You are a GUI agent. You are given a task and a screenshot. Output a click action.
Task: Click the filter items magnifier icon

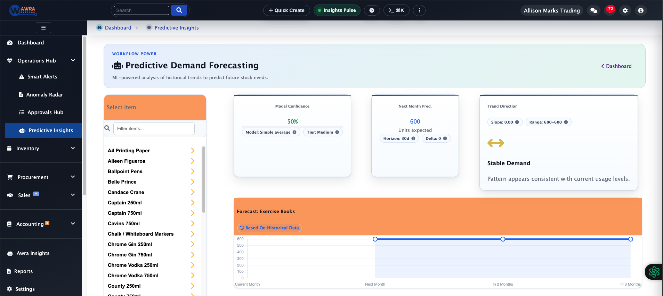(107, 128)
